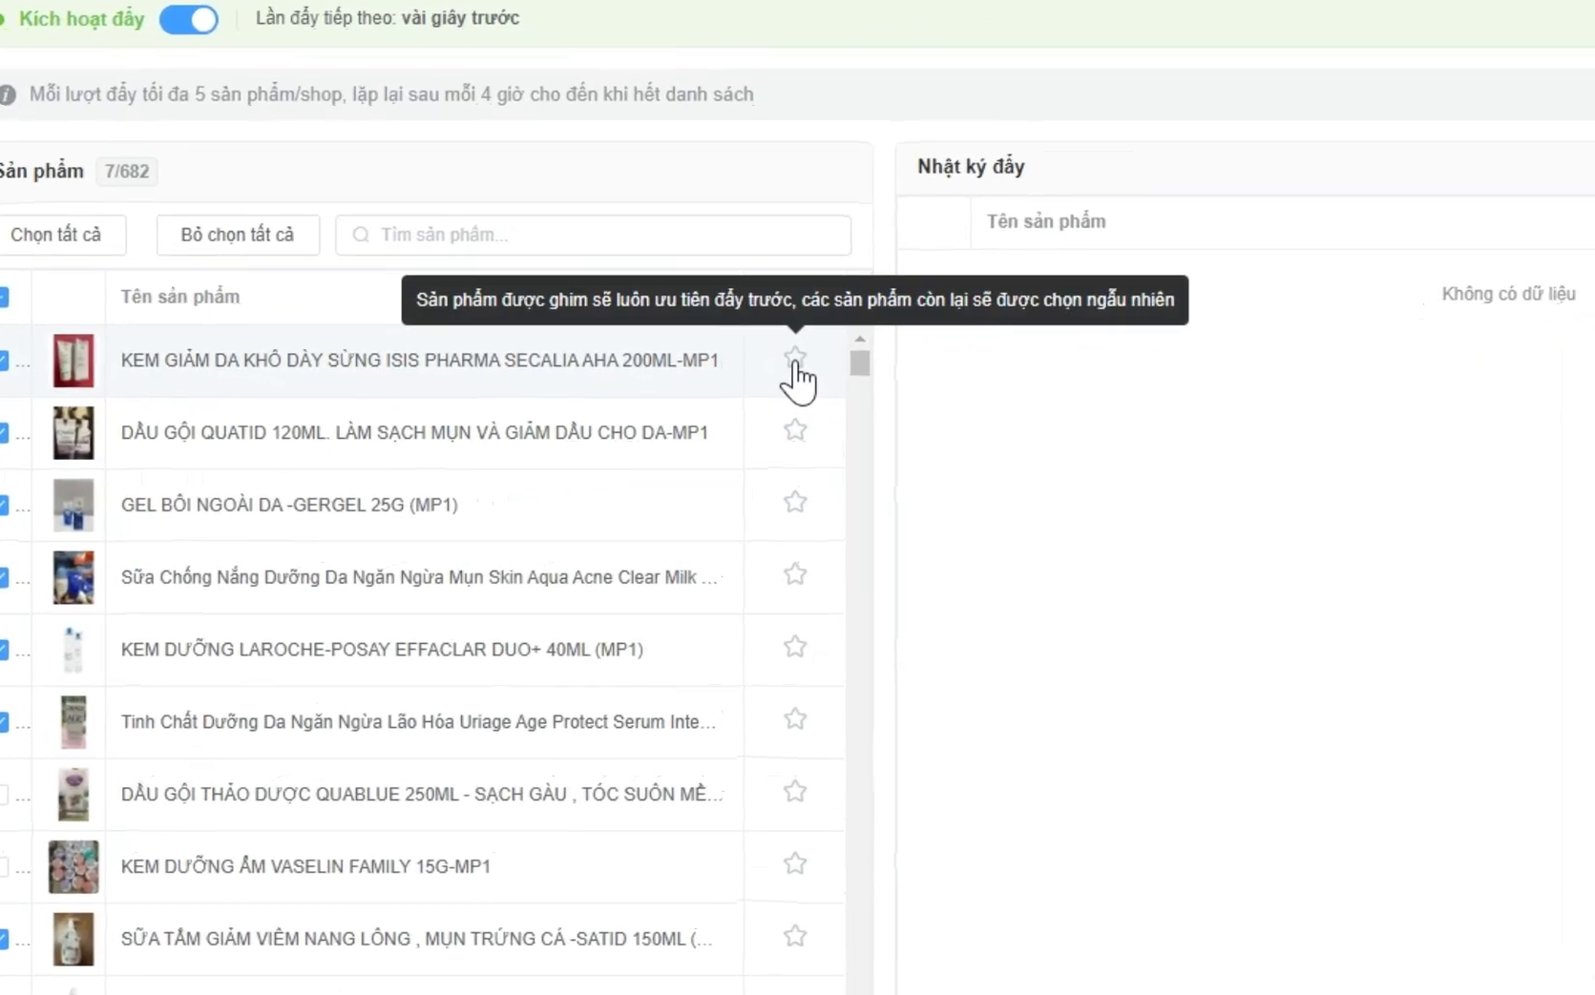Click the Chọn tất cả button
The height and width of the screenshot is (995, 1595).
(57, 235)
